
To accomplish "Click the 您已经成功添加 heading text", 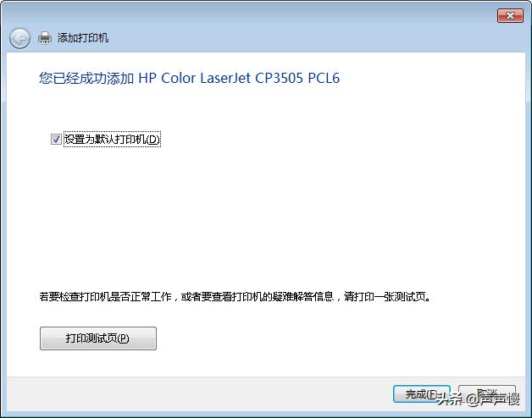I will click(86, 78).
